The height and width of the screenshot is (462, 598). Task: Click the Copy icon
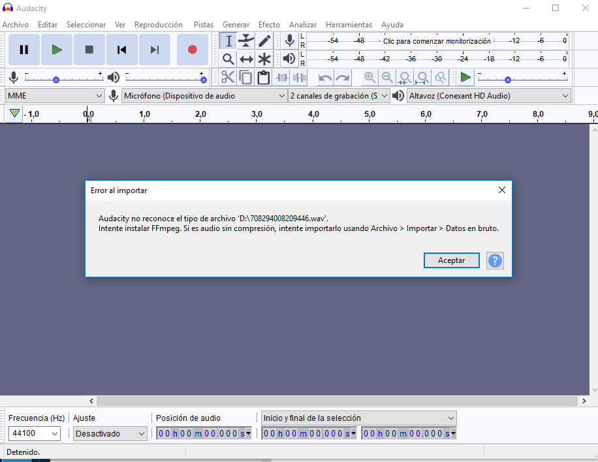(246, 78)
